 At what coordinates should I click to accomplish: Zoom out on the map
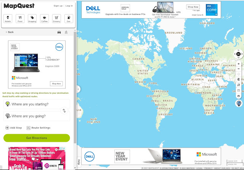[x=239, y=69]
